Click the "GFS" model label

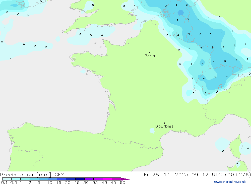[x=59, y=175]
